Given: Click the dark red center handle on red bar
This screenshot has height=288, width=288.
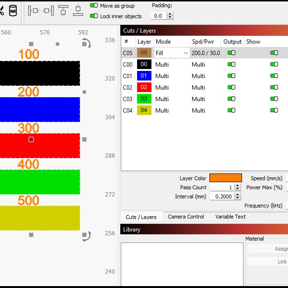Looking at the screenshot, I should (x=31, y=139).
